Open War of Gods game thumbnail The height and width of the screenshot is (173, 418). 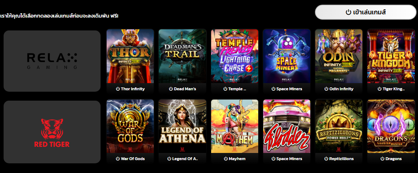[130, 126]
